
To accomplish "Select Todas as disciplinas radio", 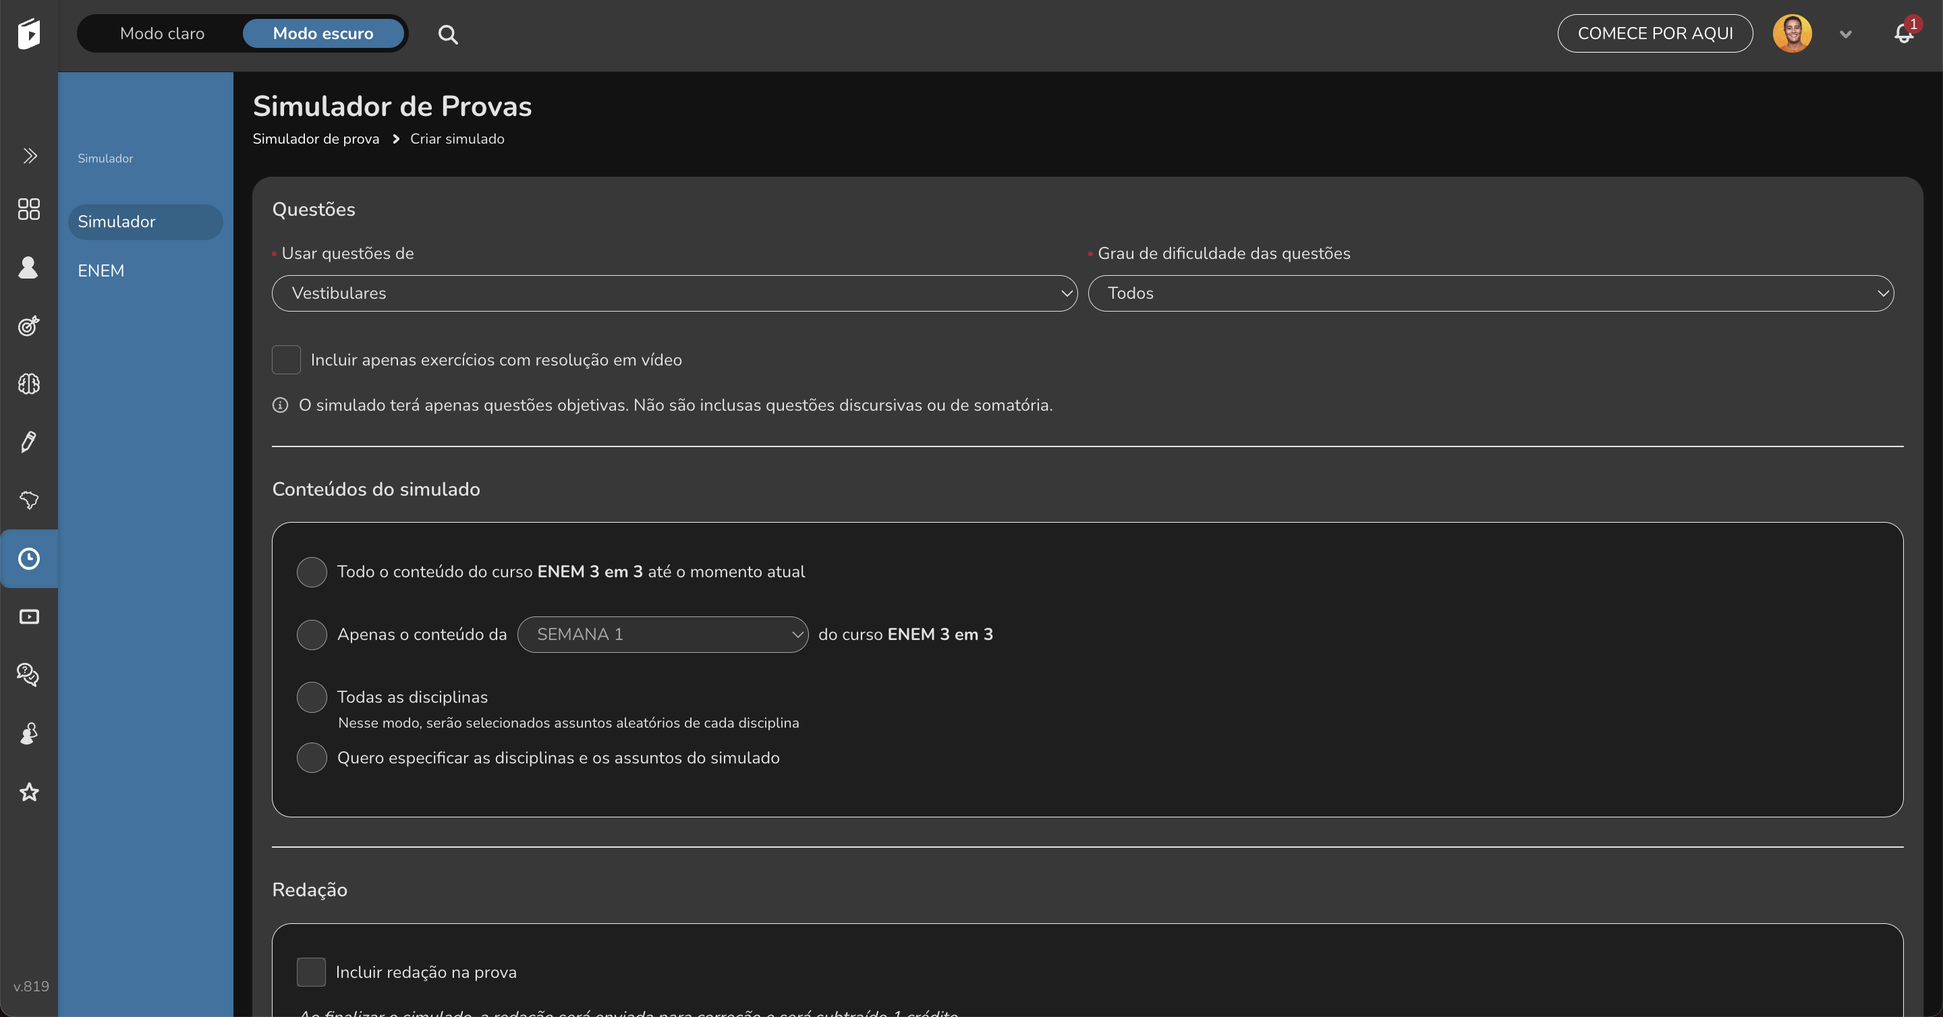I will click(312, 697).
